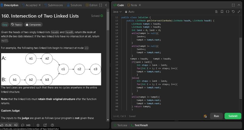Click the thumbs-down dislike icon

click(15, 125)
